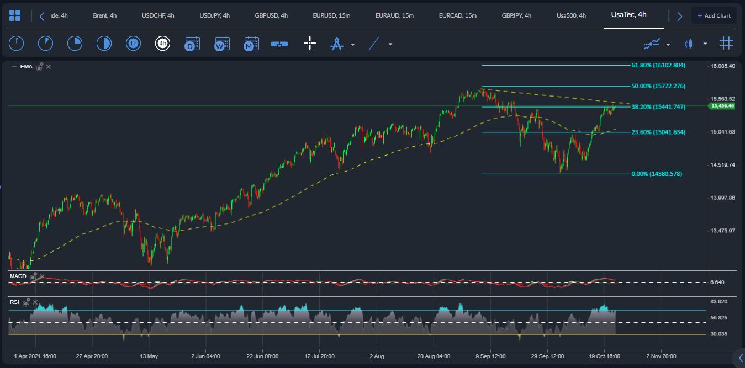Remove the MACD indicator
Screen dimensions: 745x368
coord(43,276)
